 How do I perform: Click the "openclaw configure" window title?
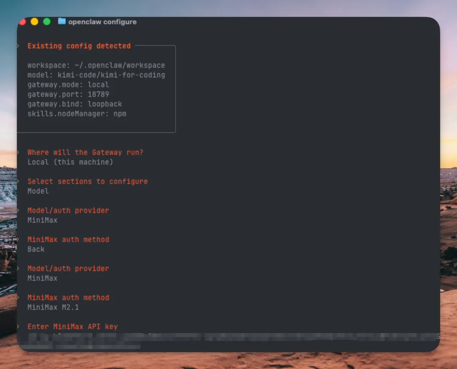[102, 22]
